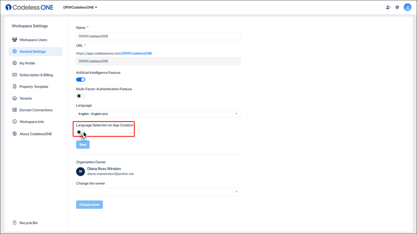Click the https://app.codelessone.com/ URL prefix text

(99, 53)
